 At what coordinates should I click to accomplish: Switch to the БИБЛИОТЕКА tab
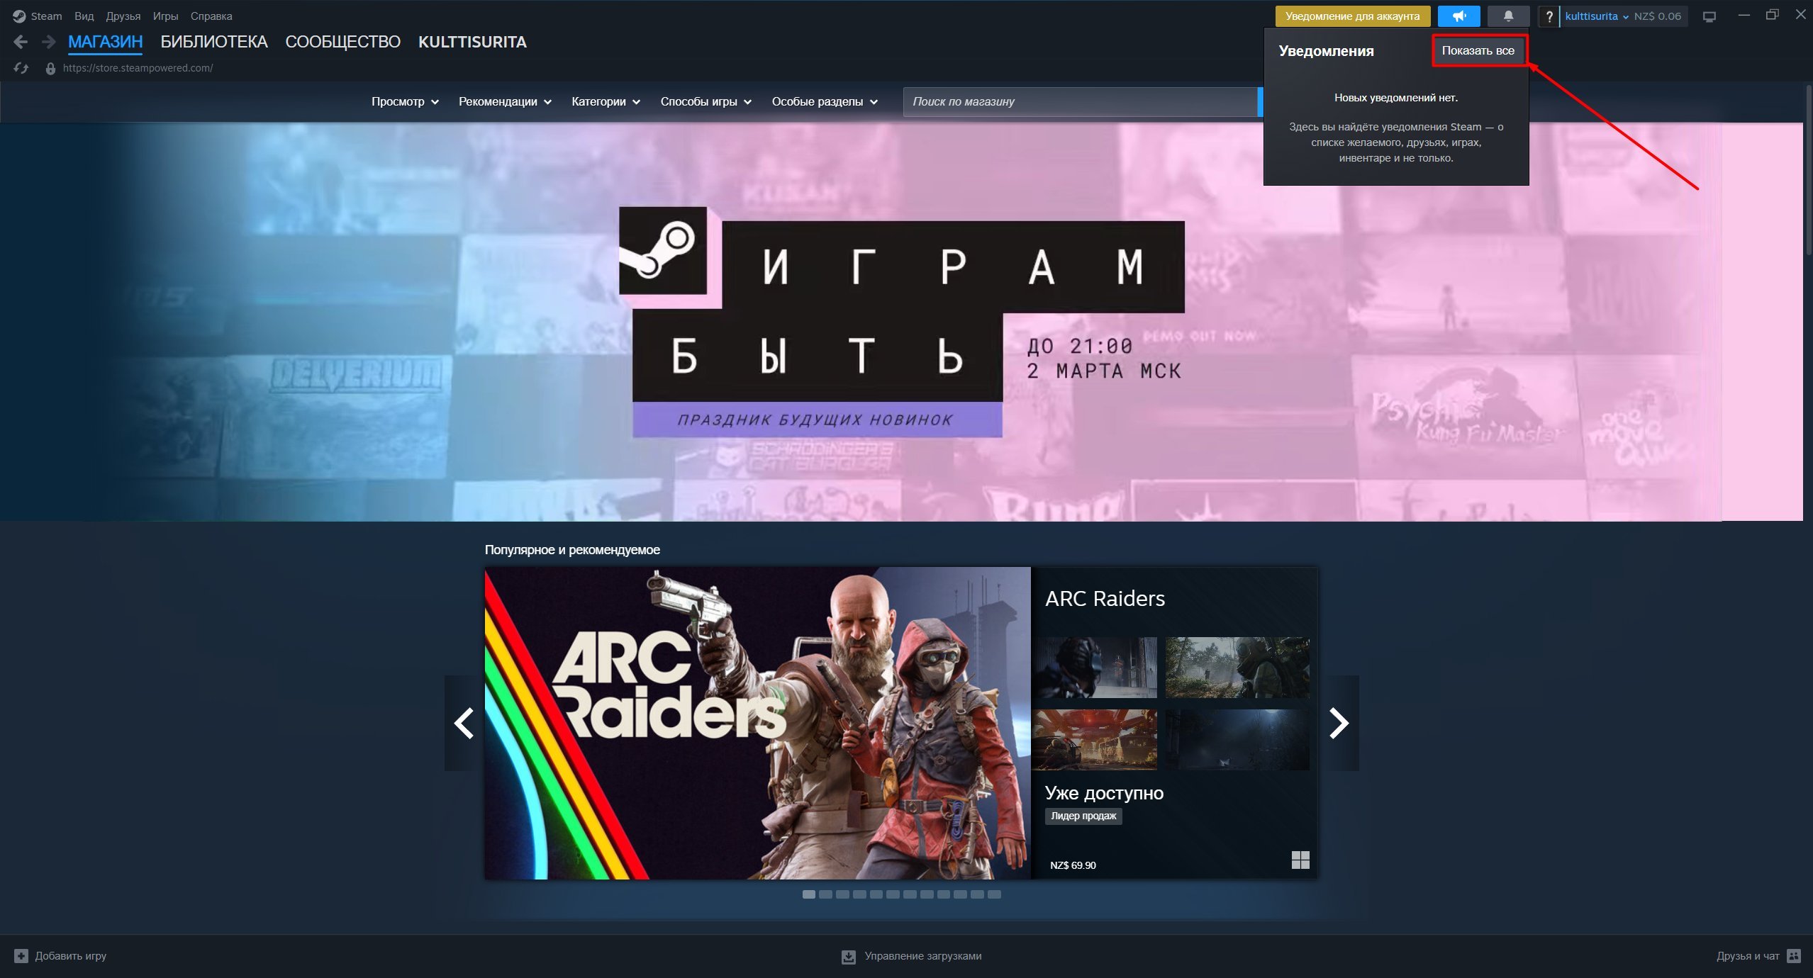[214, 42]
